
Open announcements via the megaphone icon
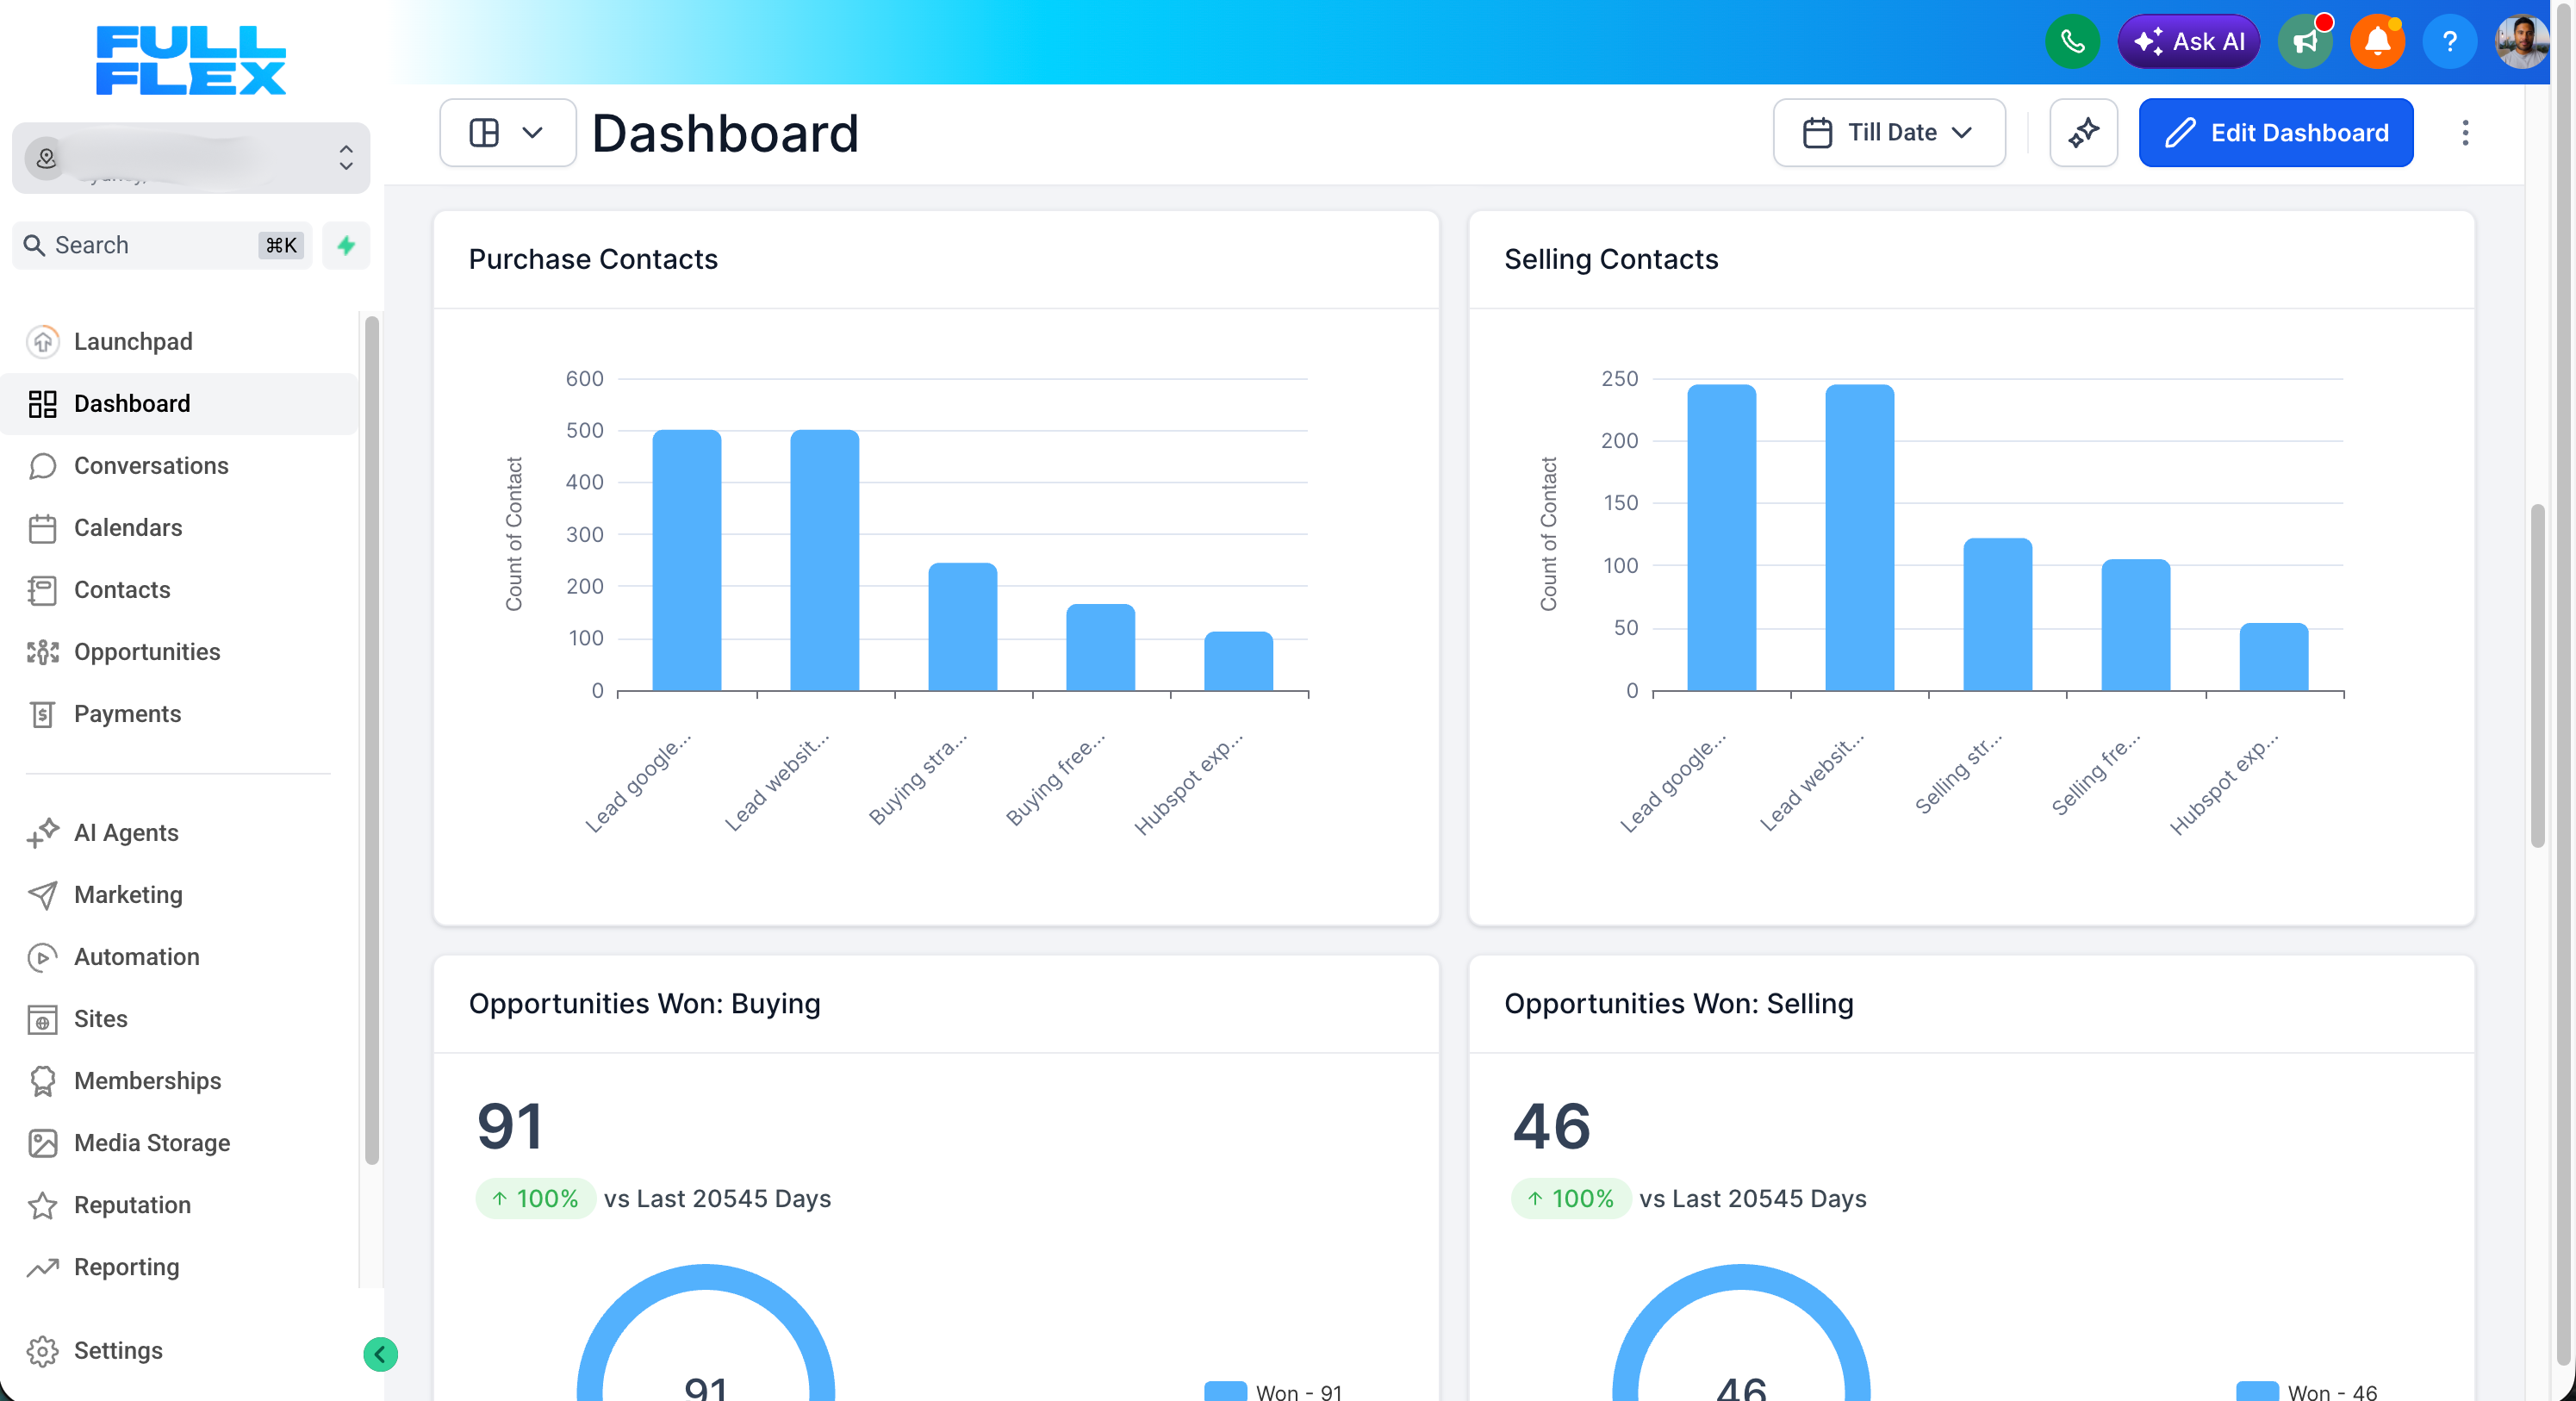2305,42
